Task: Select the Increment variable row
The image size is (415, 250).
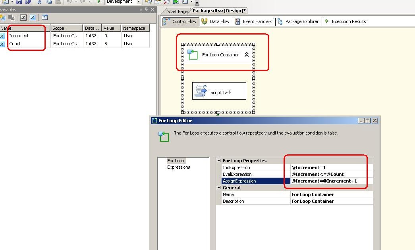Action: point(24,36)
